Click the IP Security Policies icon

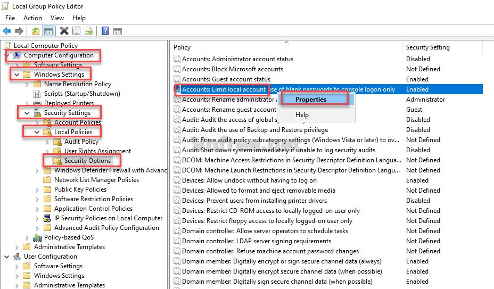coord(47,218)
